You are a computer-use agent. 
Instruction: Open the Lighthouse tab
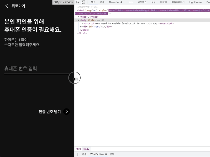coord(195,2)
